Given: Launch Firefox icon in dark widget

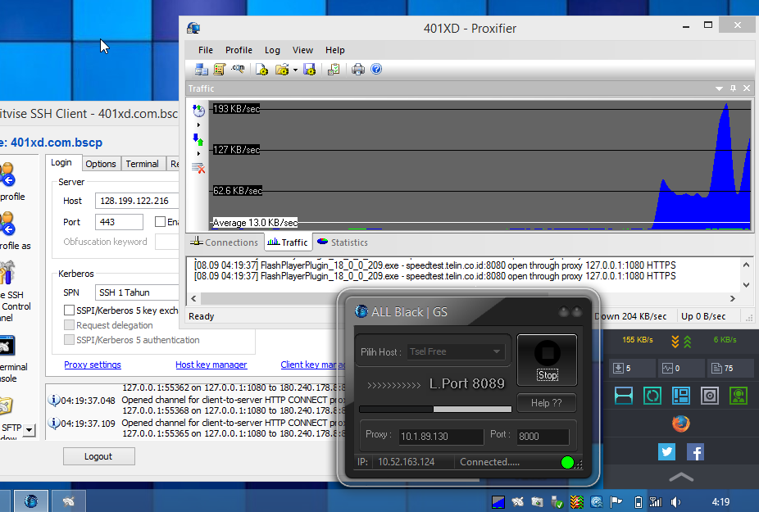Looking at the screenshot, I should tap(680, 424).
